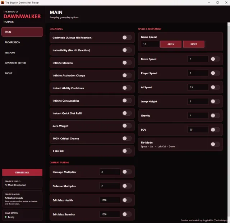
Task: Click the DISABLE ALL button
Action: 22,172
